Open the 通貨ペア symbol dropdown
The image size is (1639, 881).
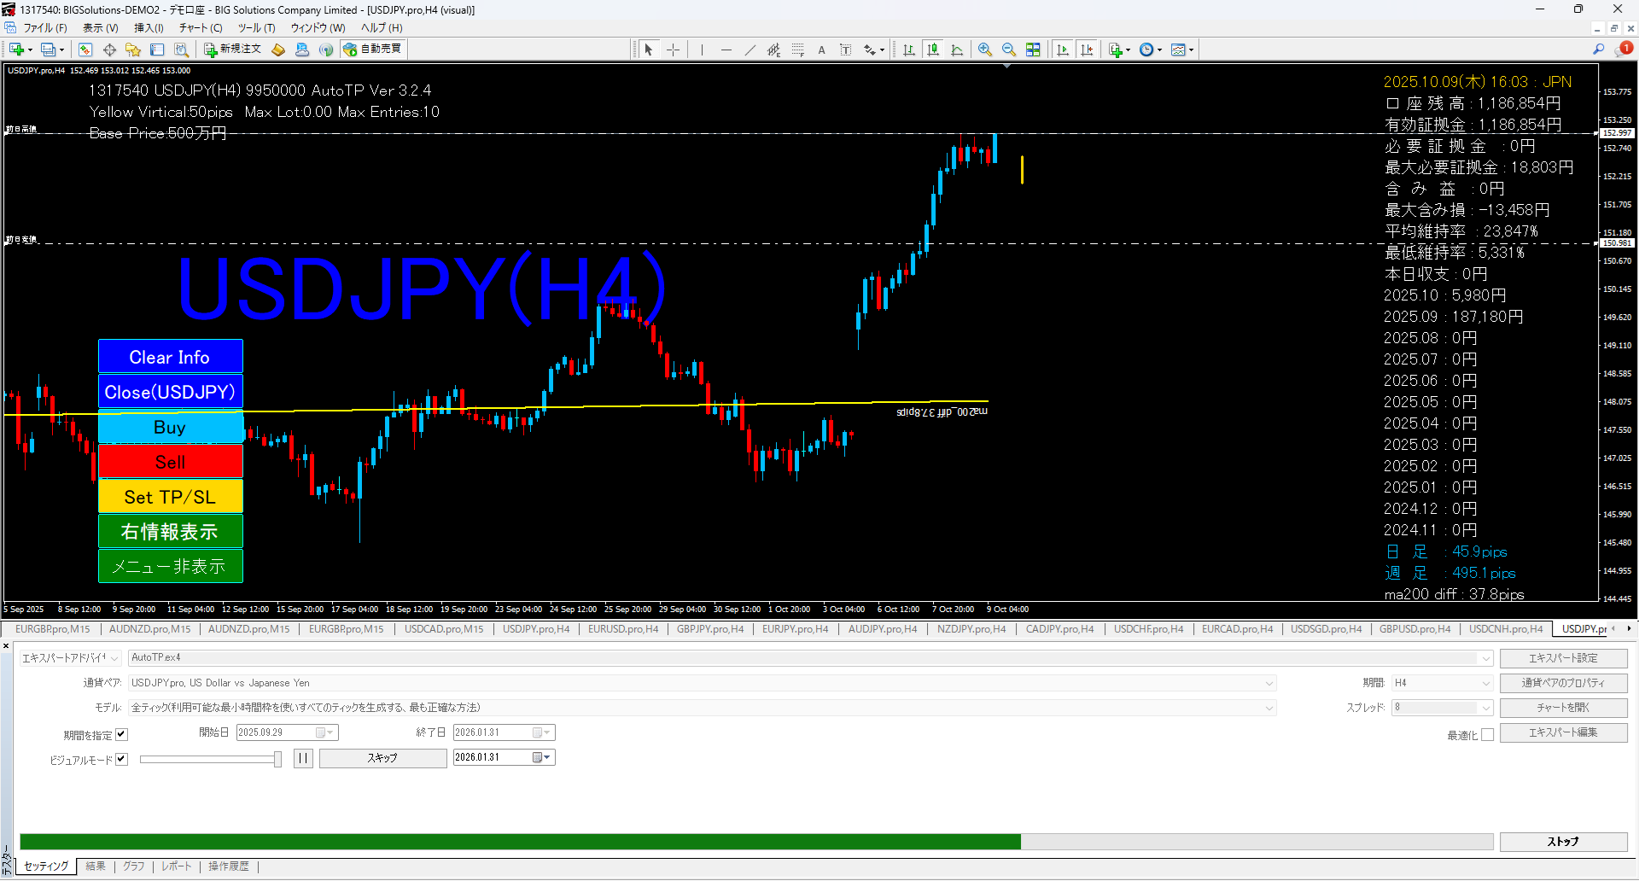pyautogui.click(x=702, y=683)
